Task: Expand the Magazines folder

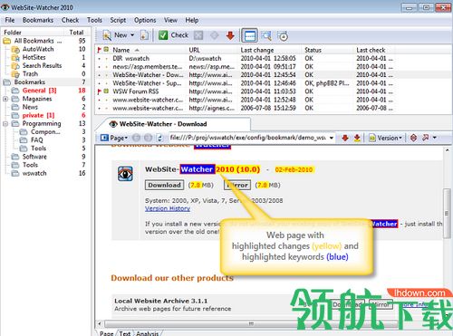Action: [5, 99]
